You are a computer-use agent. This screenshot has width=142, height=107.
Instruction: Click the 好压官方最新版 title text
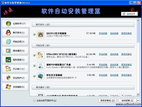[54, 75]
